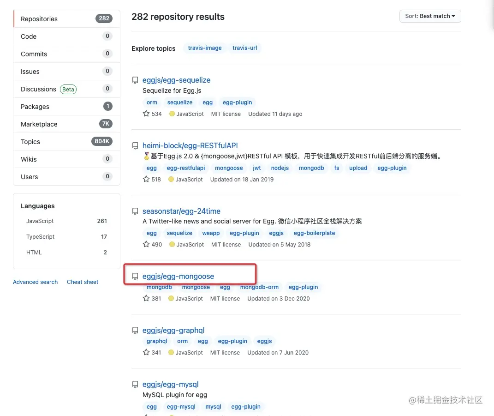Click egg-boilerplate topic tag
The image size is (494, 416).
click(315, 233)
